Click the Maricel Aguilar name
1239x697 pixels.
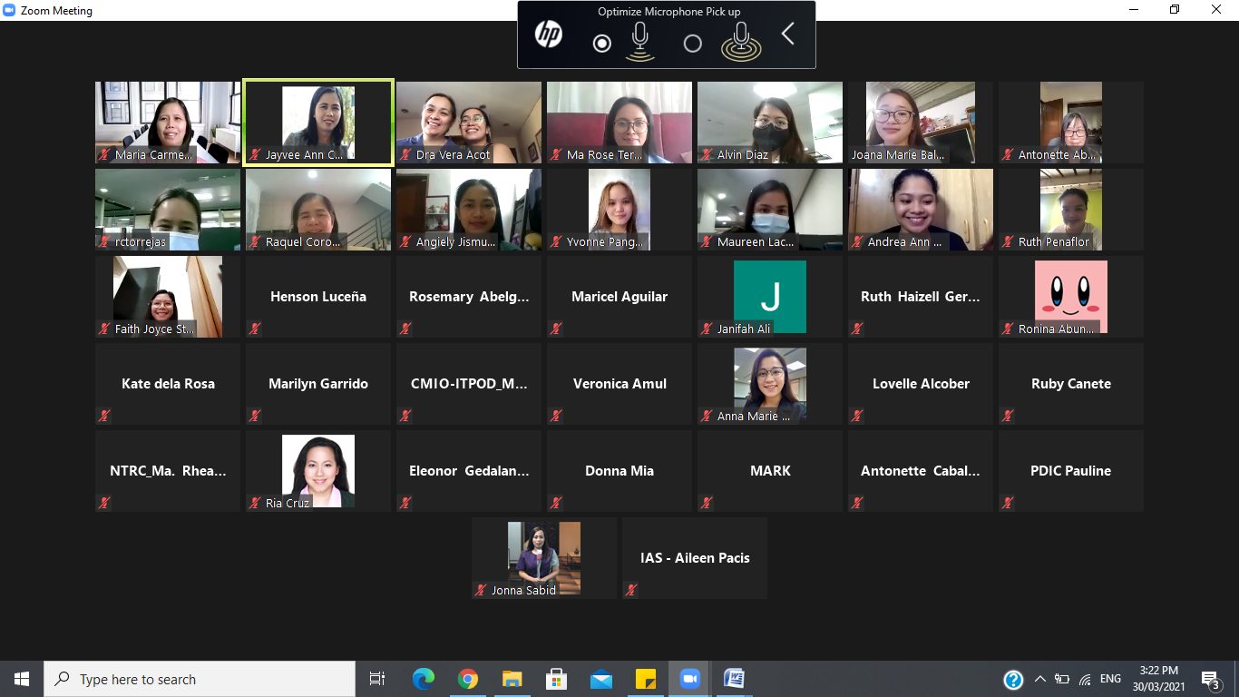619,297
